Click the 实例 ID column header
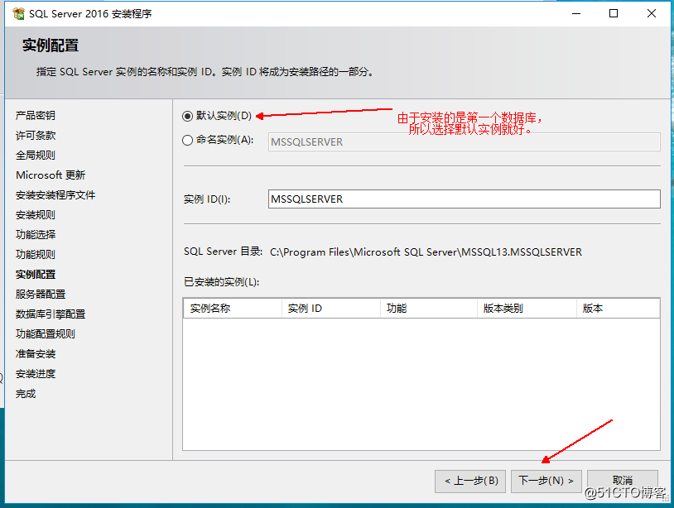 tap(331, 309)
